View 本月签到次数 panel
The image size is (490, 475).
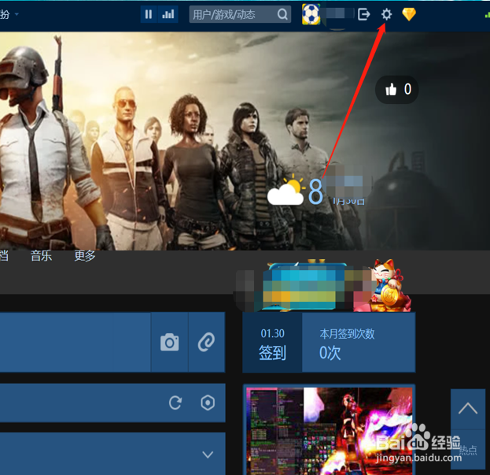coord(359,343)
